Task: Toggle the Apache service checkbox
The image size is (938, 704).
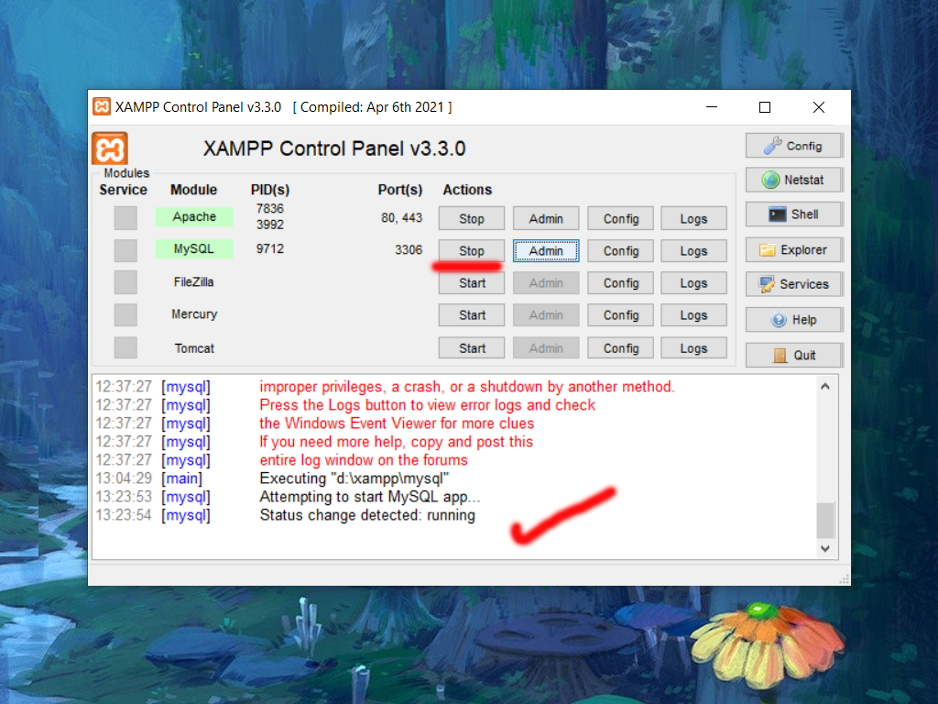Action: (125, 218)
